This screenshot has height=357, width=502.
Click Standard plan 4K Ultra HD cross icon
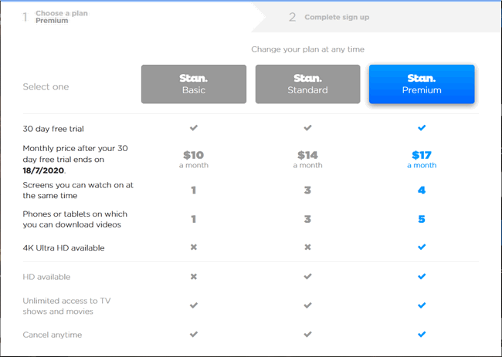pyautogui.click(x=307, y=248)
